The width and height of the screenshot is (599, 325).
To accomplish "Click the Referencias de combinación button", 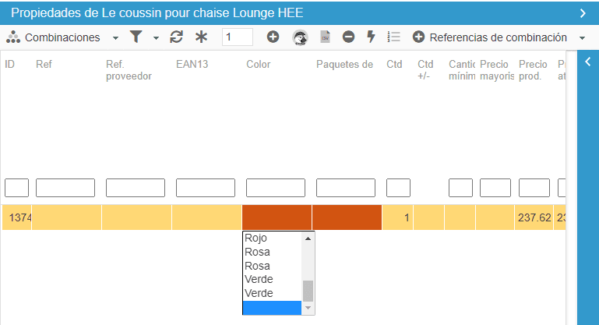I will tap(490, 37).
